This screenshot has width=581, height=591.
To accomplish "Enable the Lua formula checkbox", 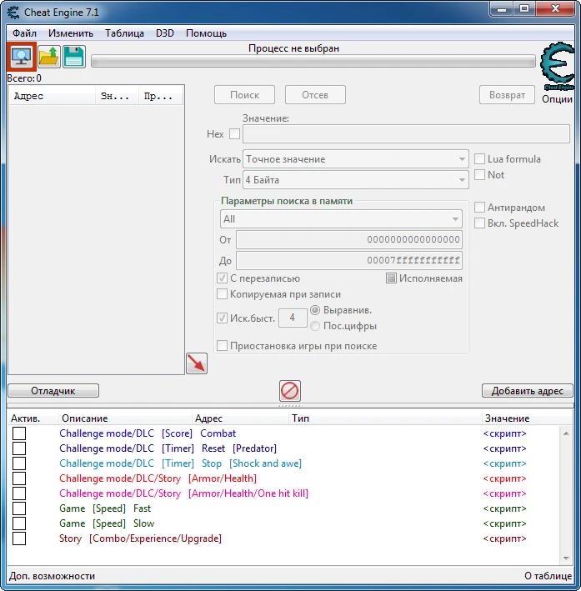I will coord(479,159).
